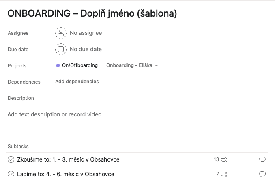Open subtask tree icon for Zkoušíme to
The height and width of the screenshot is (181, 275).
pos(224,159)
